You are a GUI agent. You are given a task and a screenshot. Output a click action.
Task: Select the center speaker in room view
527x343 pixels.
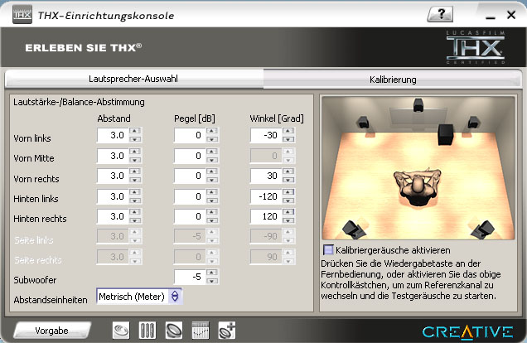click(x=418, y=104)
